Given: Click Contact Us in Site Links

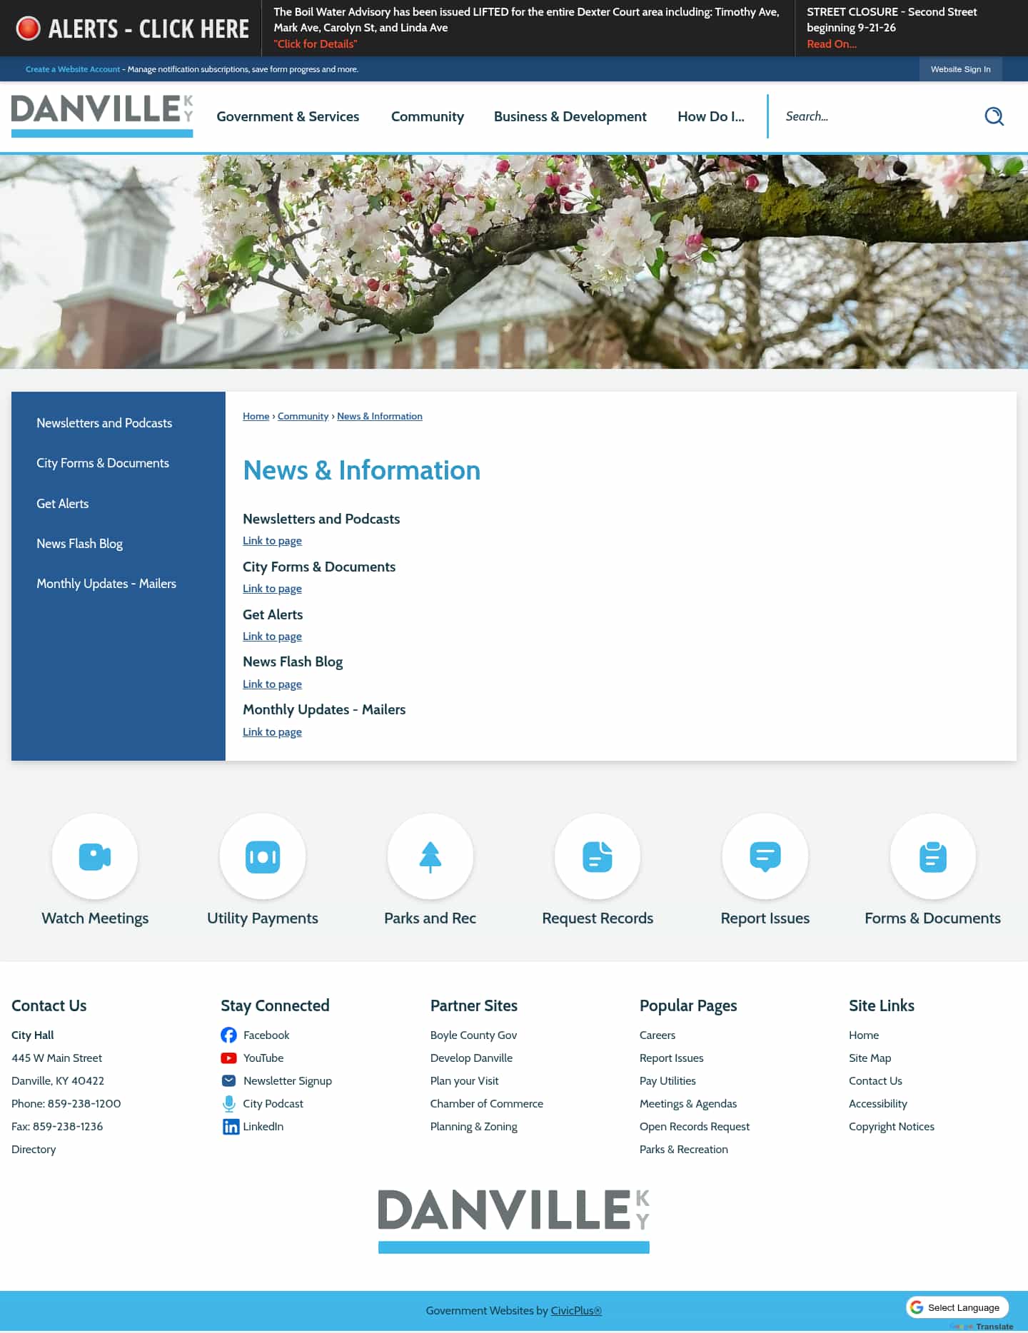Looking at the screenshot, I should [875, 1081].
